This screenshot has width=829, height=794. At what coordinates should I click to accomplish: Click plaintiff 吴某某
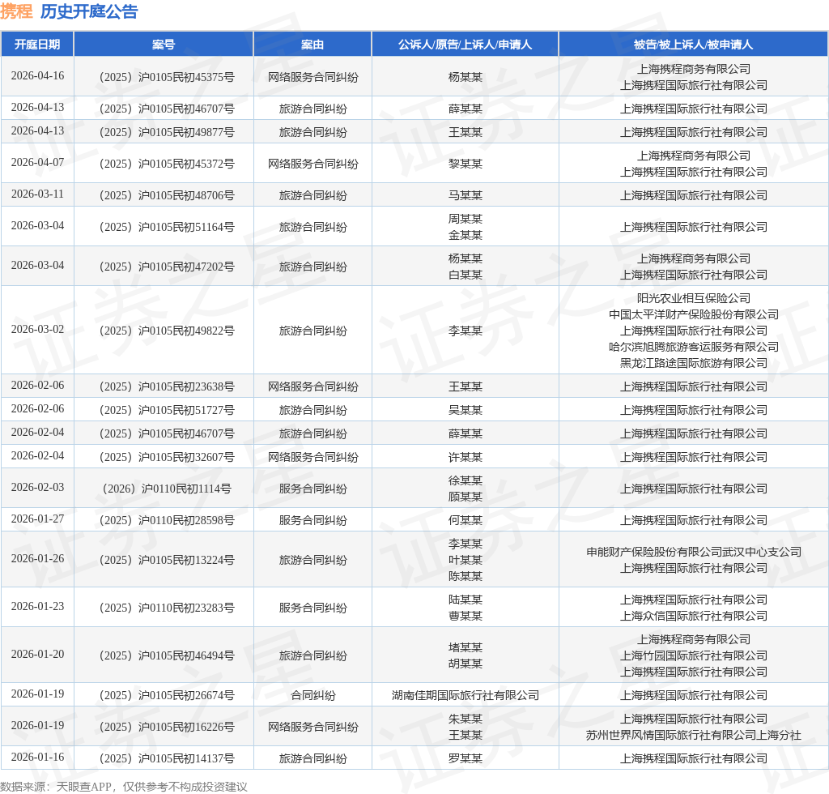466,410
